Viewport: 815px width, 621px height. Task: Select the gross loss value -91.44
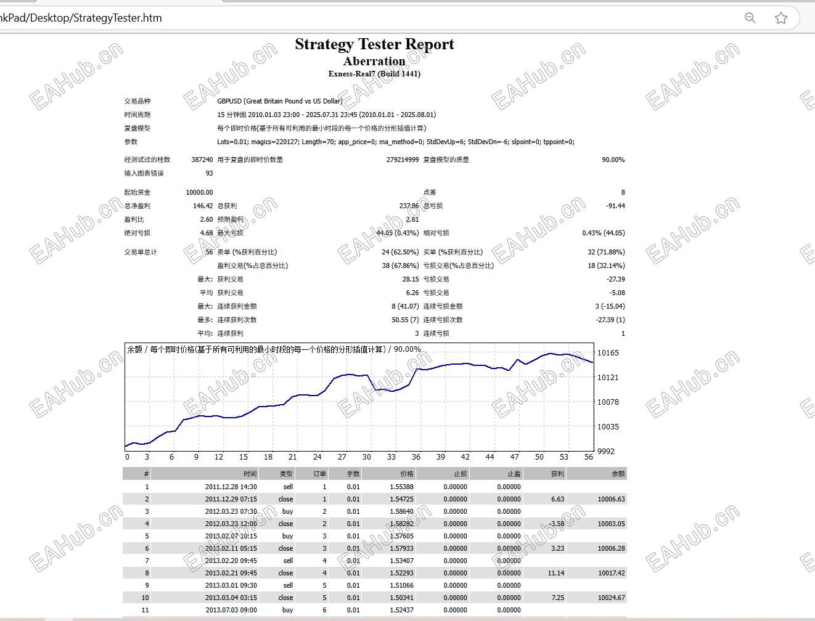(x=615, y=206)
